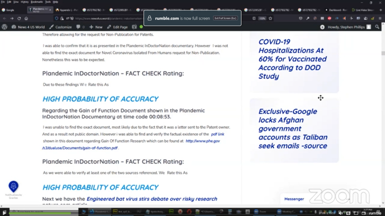Click Exit Full Screen (Esc) button
This screenshot has width=385, height=216.
point(226,18)
